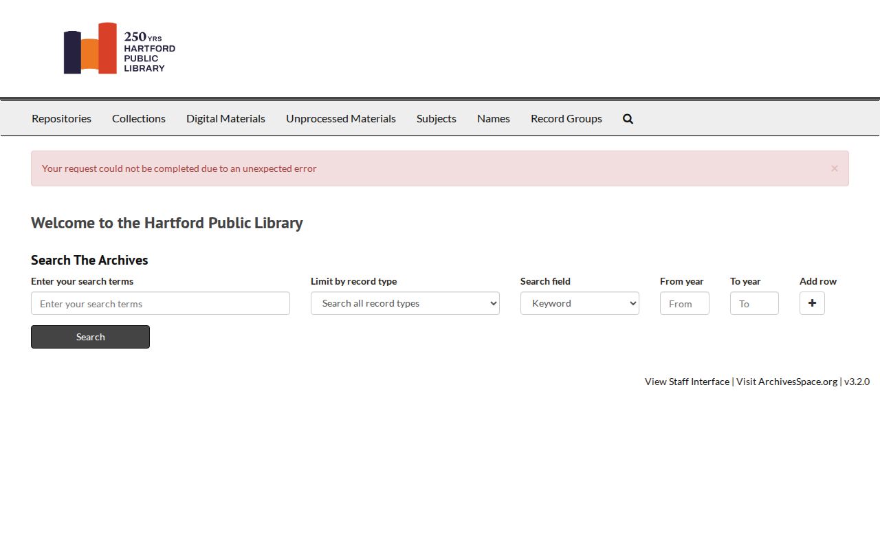Open Record Groups
Viewport: 880px width, 550px height.
[566, 119]
